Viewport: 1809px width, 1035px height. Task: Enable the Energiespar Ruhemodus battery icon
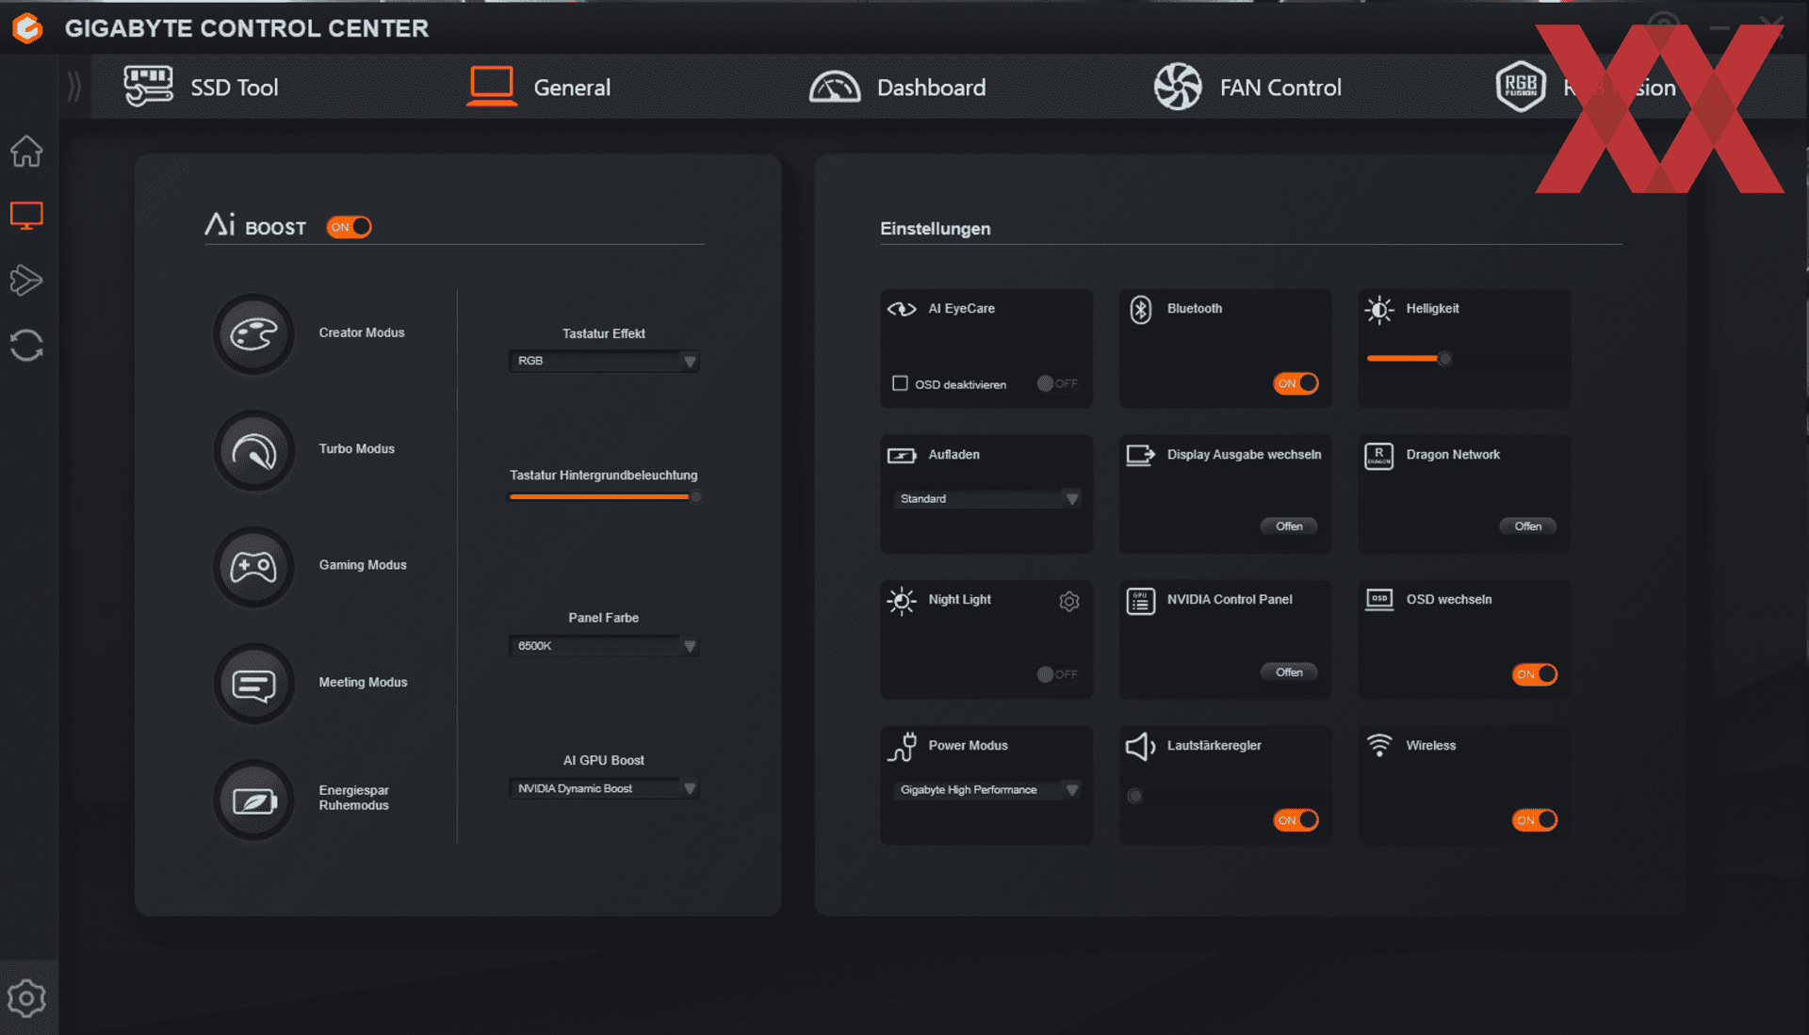253,801
